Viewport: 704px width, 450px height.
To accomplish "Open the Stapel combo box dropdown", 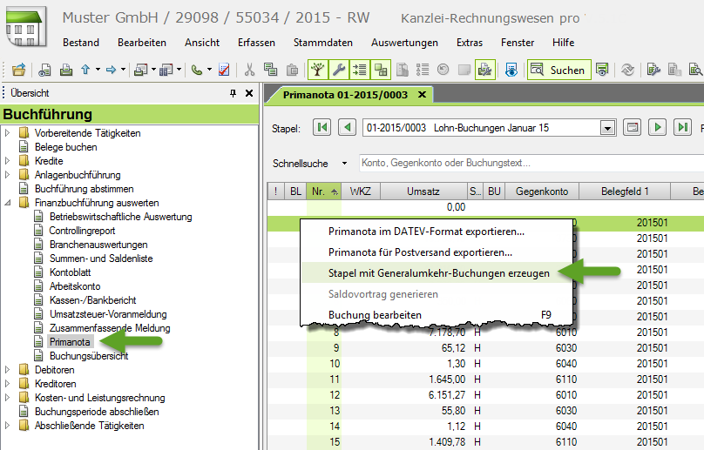I will 607,128.
